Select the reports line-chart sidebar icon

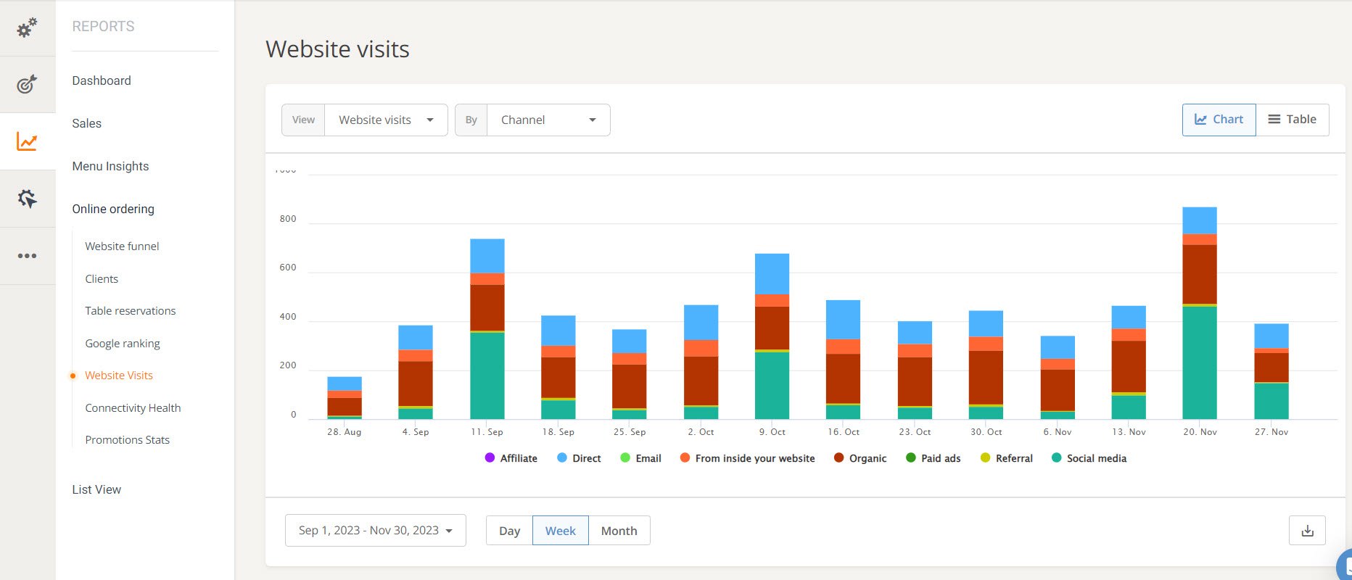27,141
